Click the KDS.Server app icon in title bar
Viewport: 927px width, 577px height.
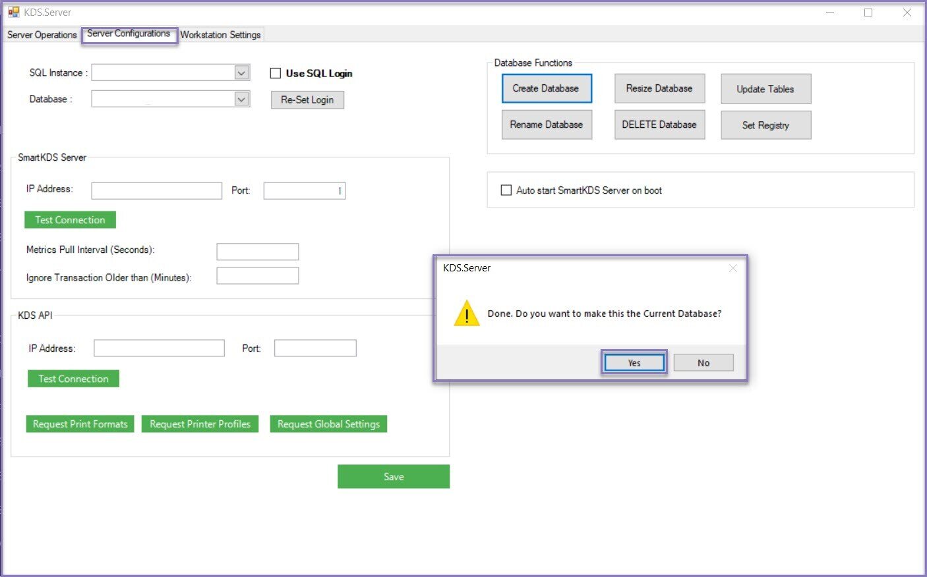tap(13, 12)
